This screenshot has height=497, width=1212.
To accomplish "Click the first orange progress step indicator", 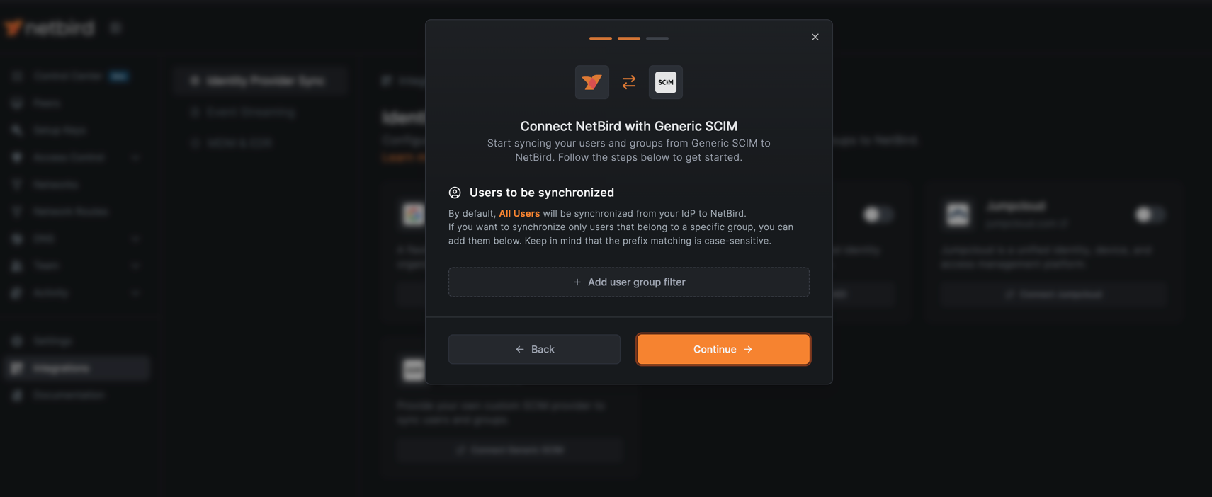I will [600, 38].
